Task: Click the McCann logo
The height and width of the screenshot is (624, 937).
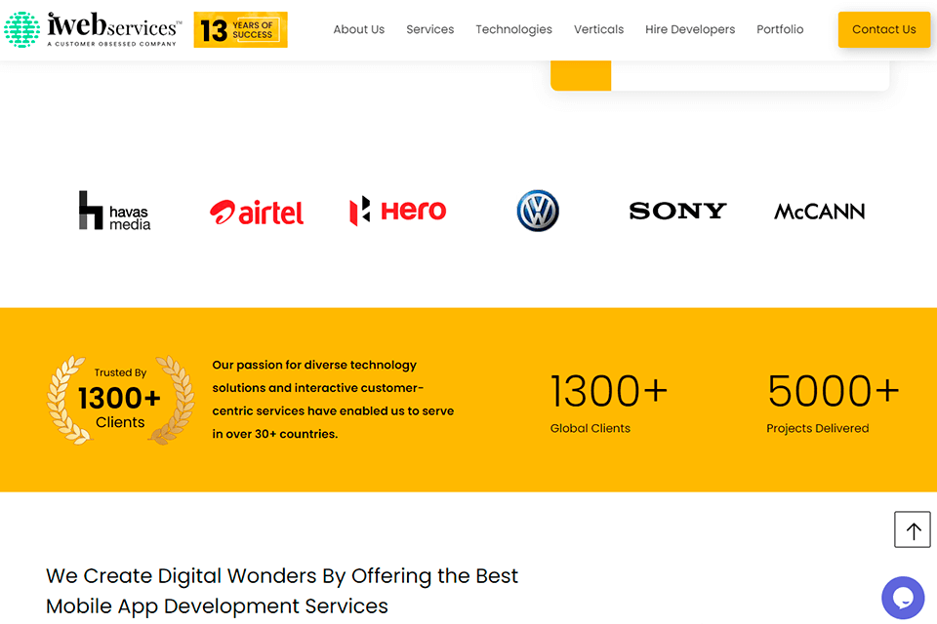Action: pyautogui.click(x=819, y=212)
